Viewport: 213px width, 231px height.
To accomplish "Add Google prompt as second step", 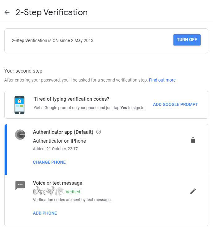I will 175,104.
